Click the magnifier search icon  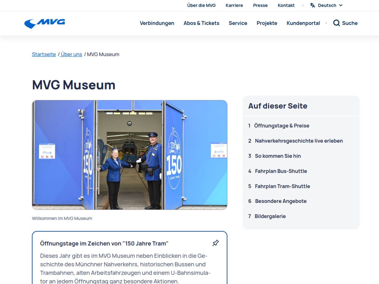(x=336, y=23)
